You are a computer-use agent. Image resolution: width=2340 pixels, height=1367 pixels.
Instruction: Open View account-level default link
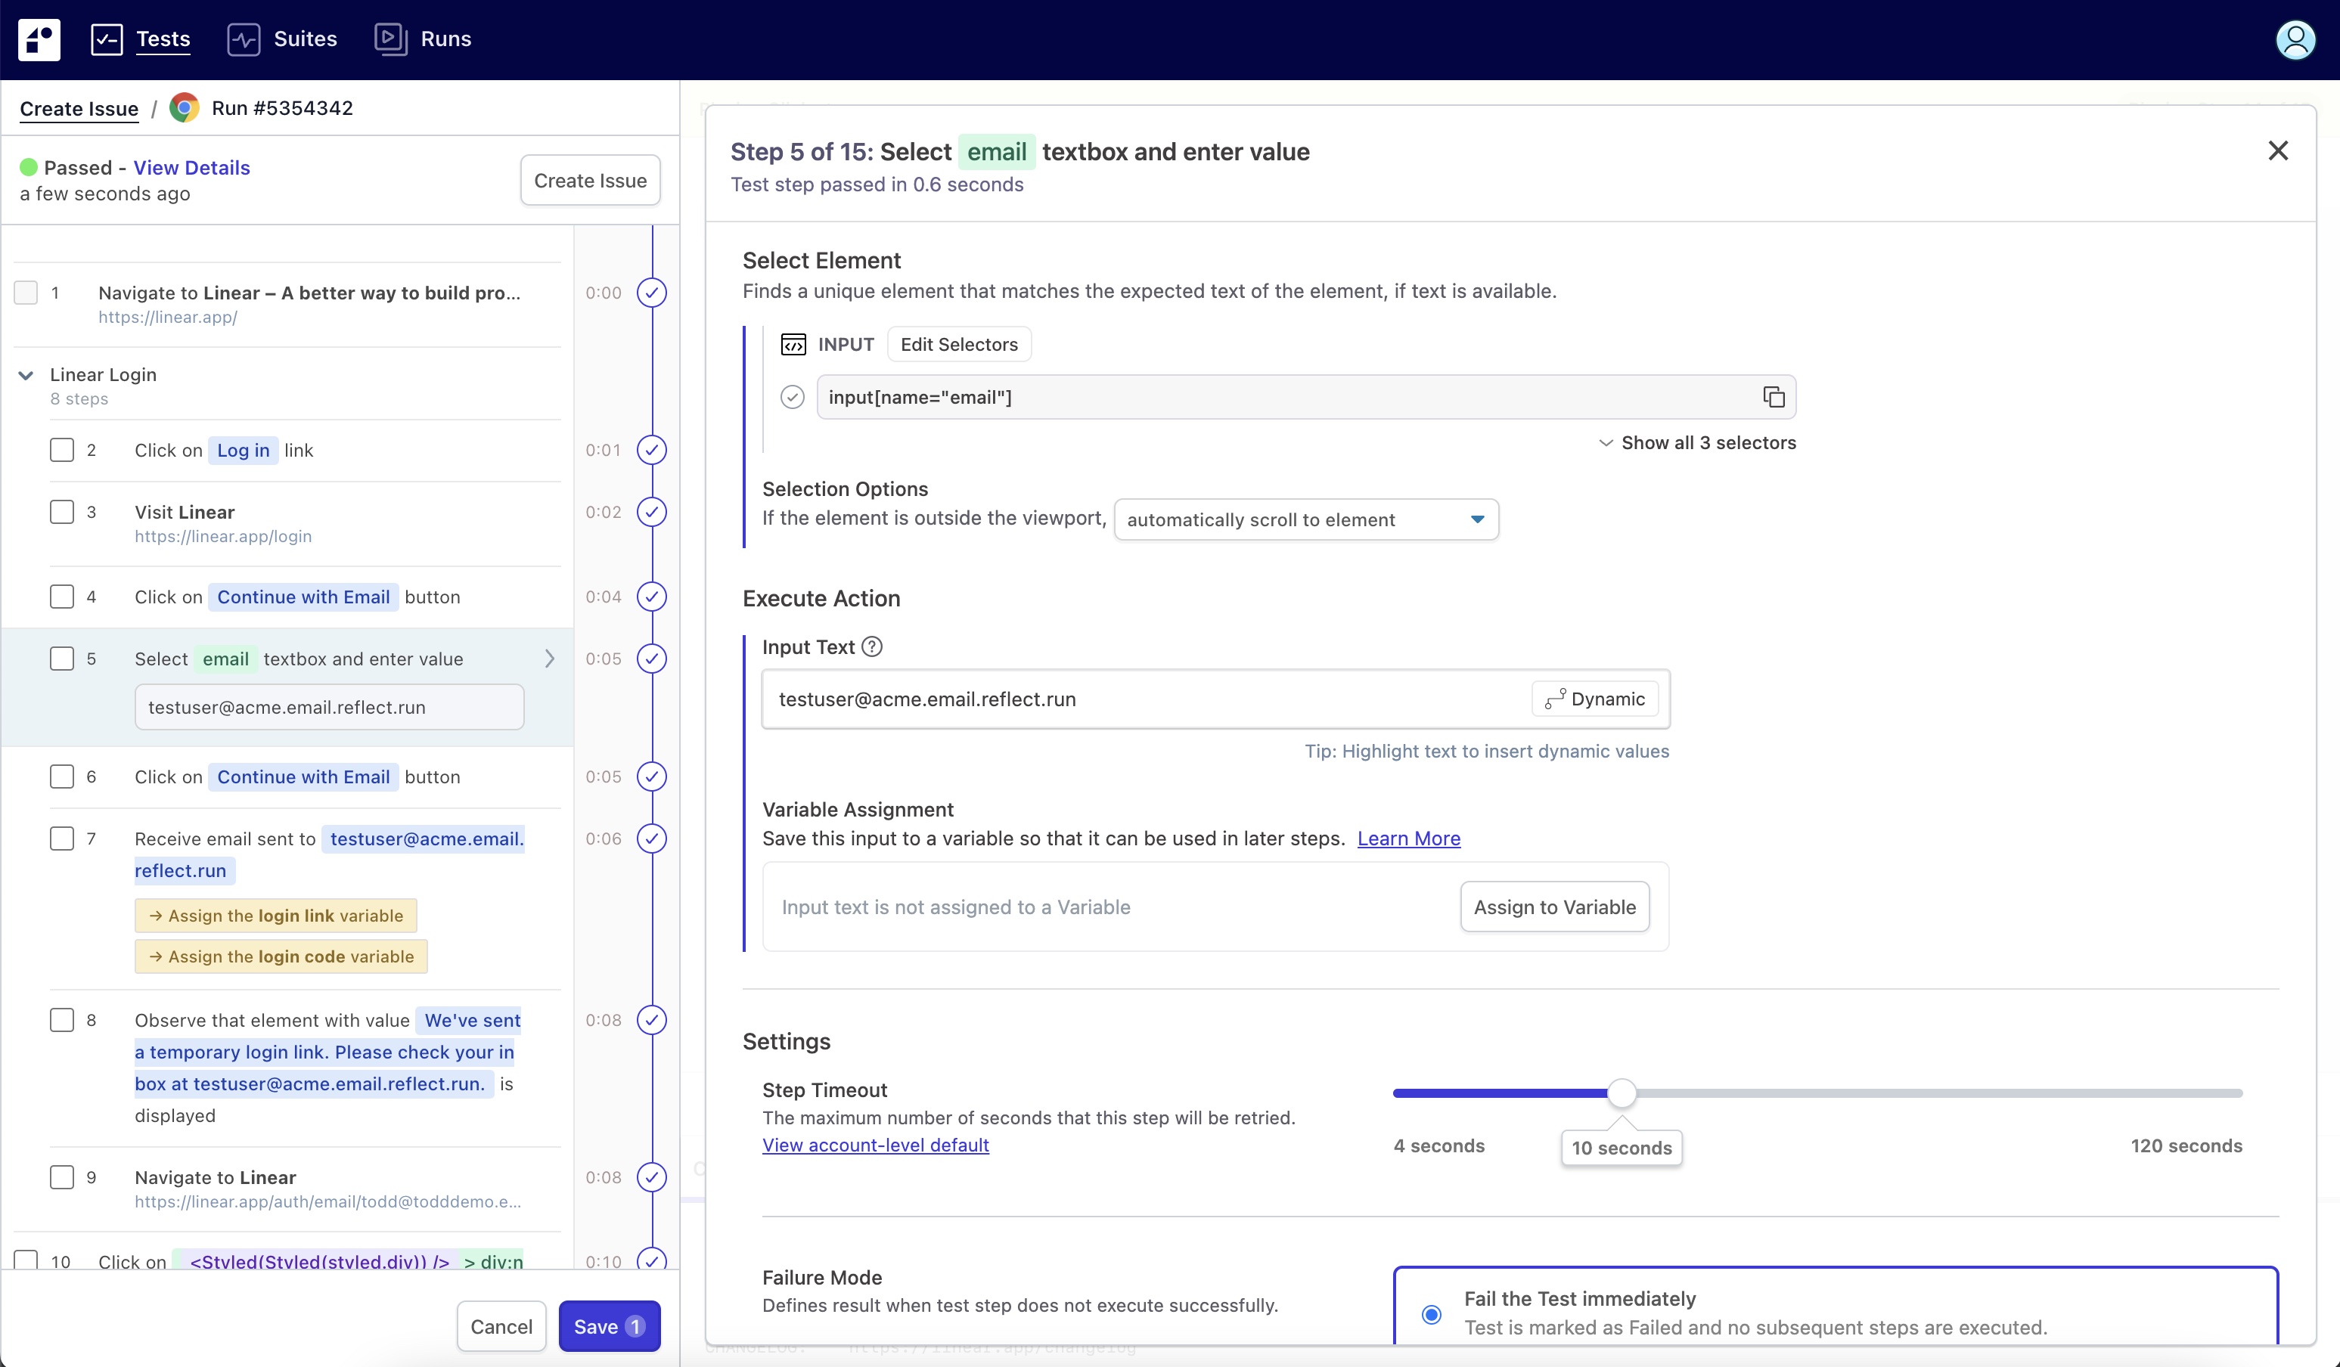coord(875,1144)
